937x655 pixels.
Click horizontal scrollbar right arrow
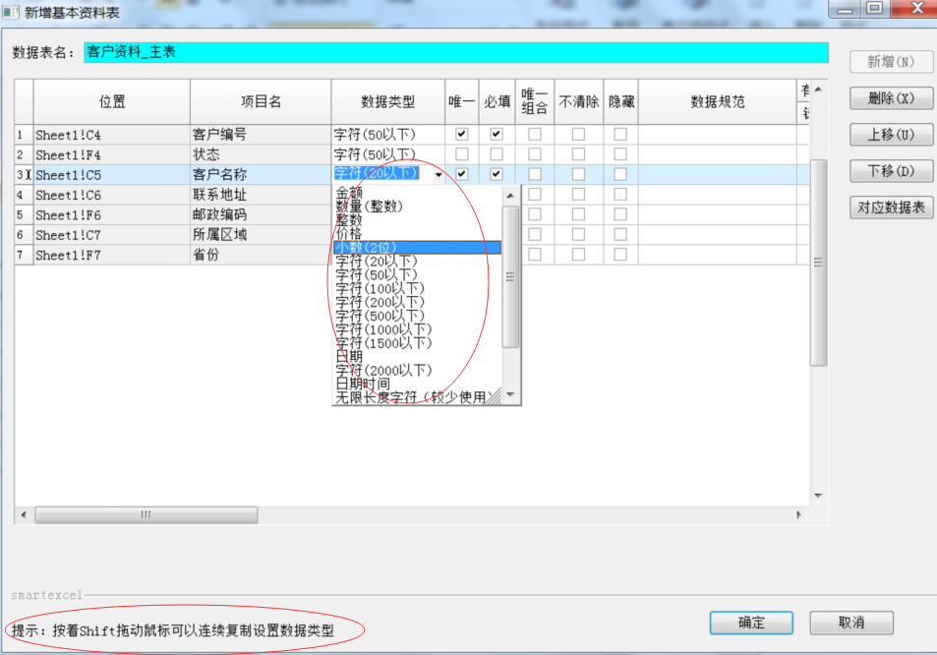[799, 514]
